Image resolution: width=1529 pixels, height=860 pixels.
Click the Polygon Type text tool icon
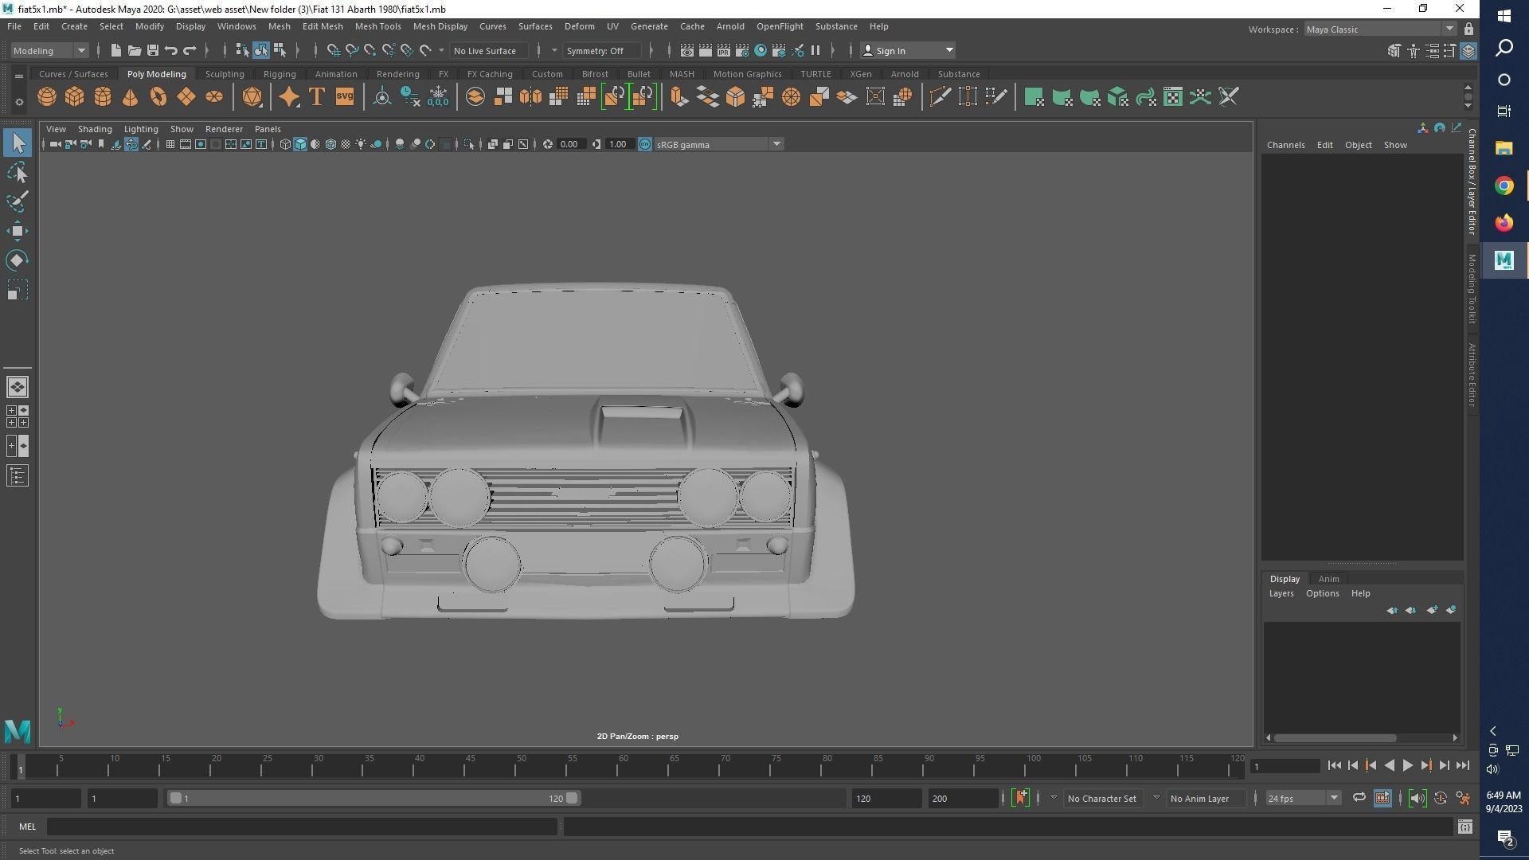317,97
